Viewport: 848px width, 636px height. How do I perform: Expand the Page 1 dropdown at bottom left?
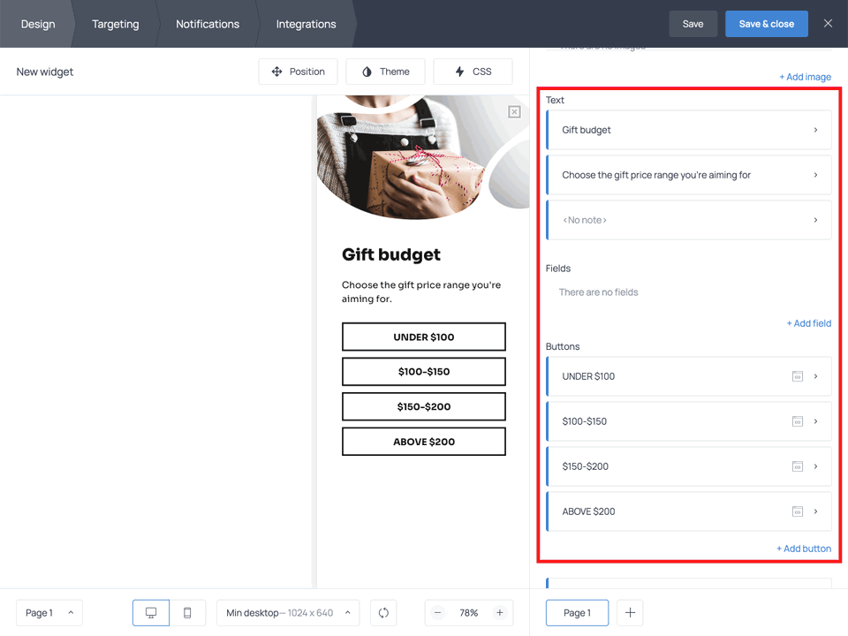point(49,612)
